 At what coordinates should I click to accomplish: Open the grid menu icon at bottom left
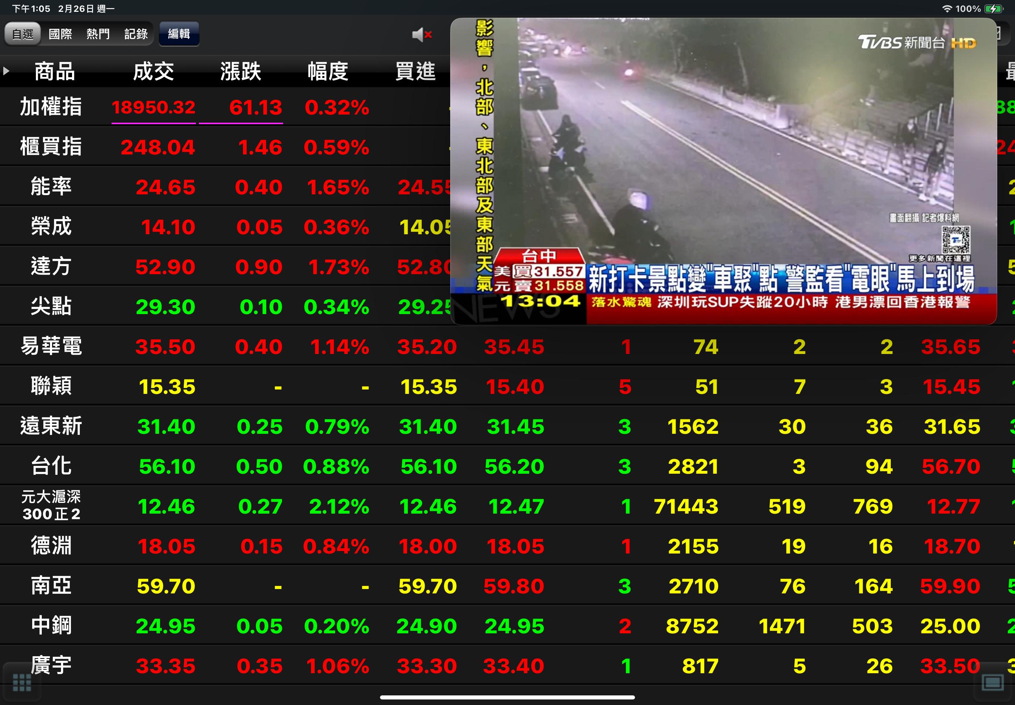(x=22, y=682)
